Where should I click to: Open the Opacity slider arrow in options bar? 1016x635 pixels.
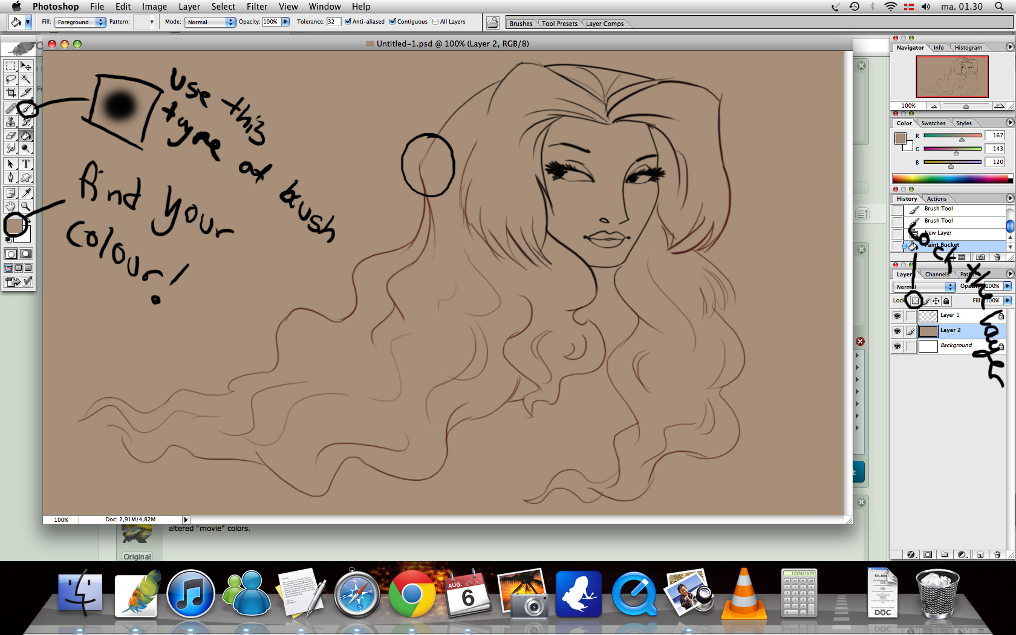click(285, 22)
